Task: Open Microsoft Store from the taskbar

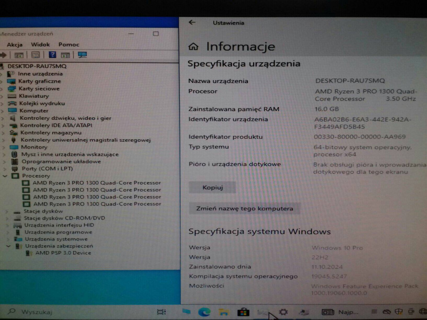Action: 243,312
